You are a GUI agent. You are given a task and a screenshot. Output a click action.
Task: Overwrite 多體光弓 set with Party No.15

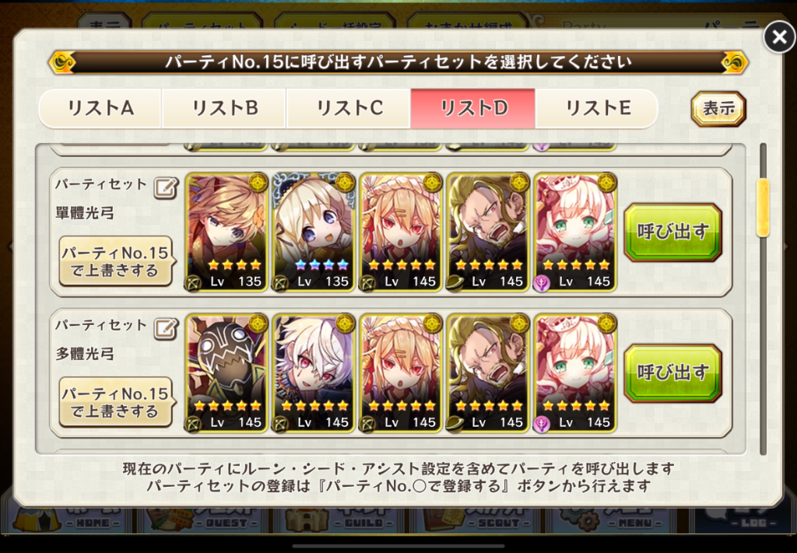(116, 402)
